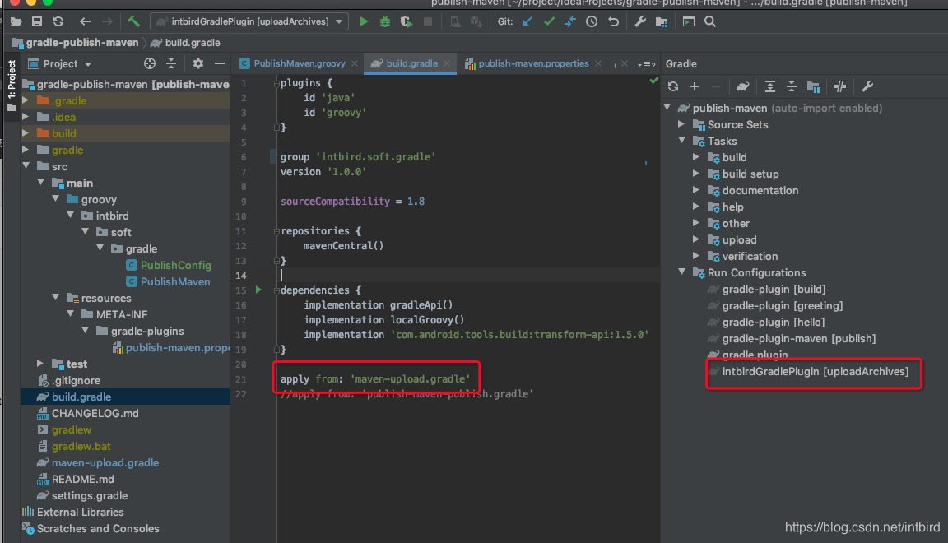Image resolution: width=948 pixels, height=543 pixels.
Task: Execute Gradle task elephant icon
Action: coord(742,86)
